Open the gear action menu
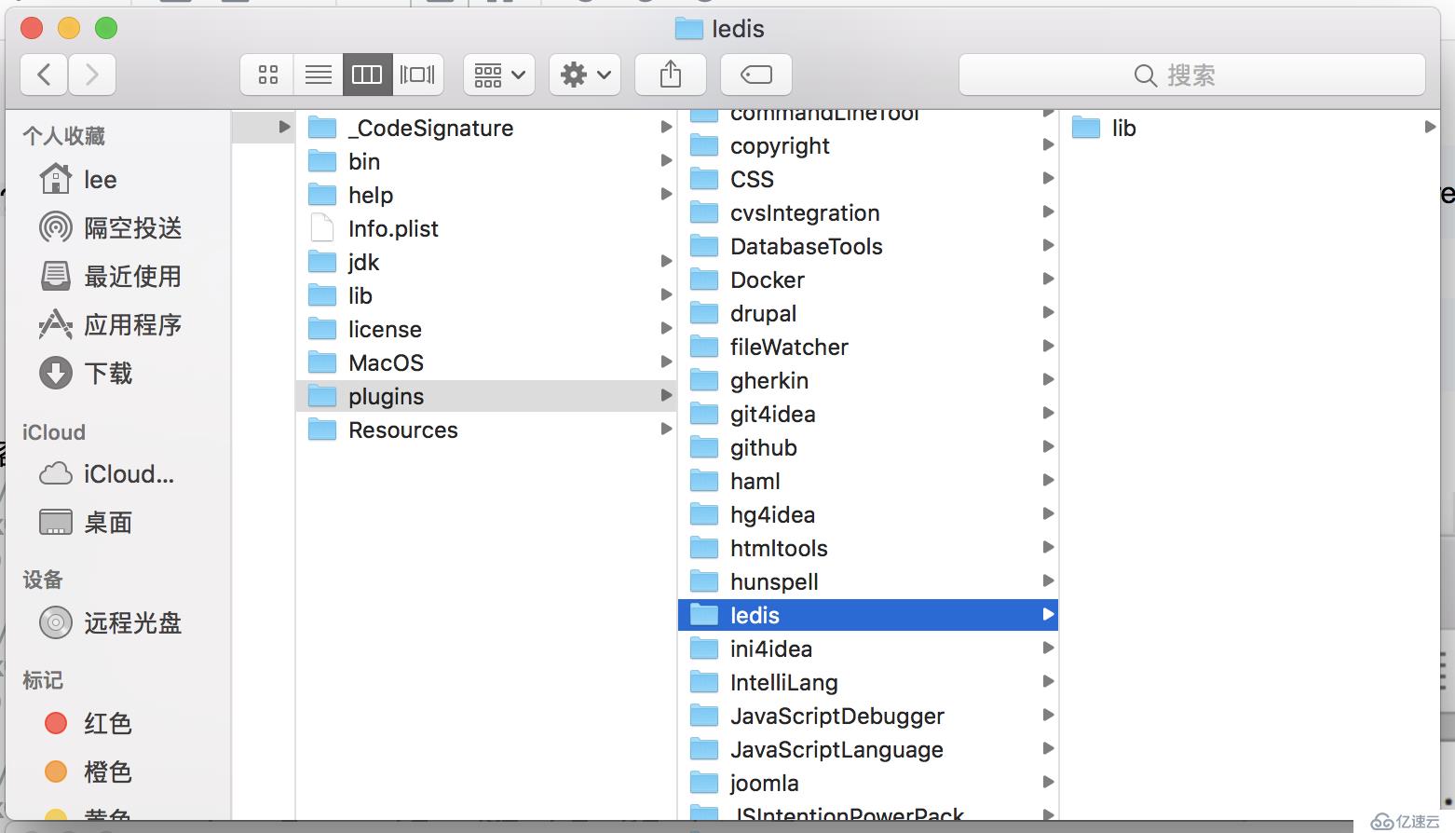The height and width of the screenshot is (833, 1455). 585,75
